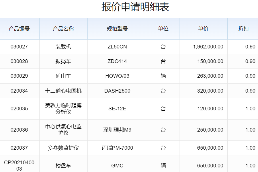Click the 折扣 column header
This screenshot has width=258, height=172.
coord(243,29)
